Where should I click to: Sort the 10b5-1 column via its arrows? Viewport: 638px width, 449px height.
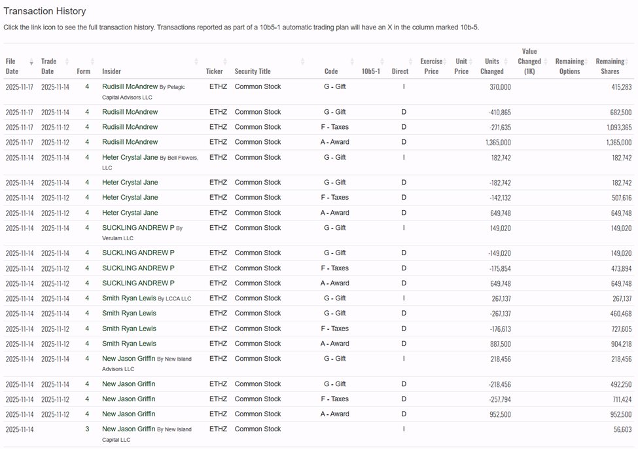tap(381, 62)
